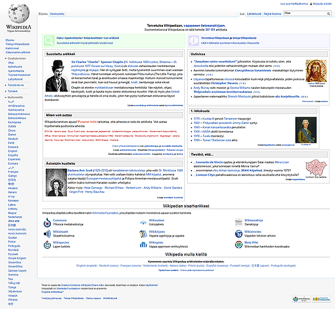Select Simple English in language list

point(17,258)
